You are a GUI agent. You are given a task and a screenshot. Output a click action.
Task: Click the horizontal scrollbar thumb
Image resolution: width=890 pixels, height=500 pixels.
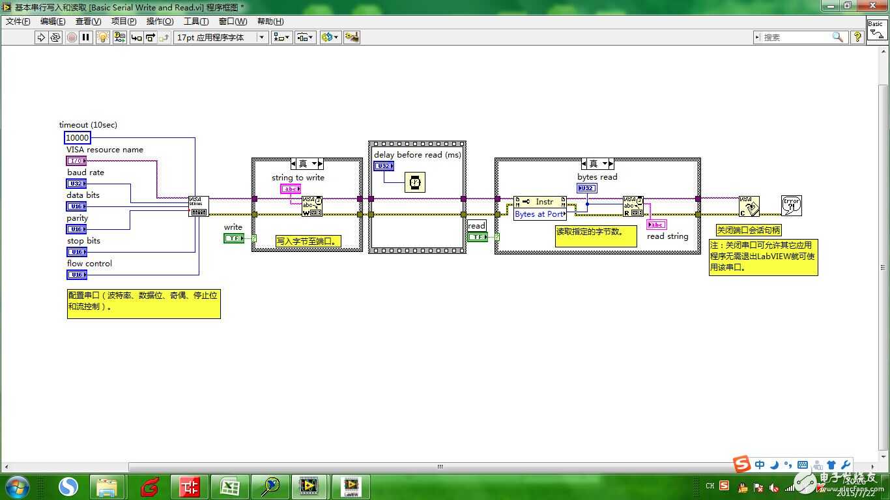[440, 467]
